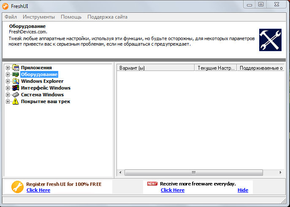Expand the Приложения tree node
The height and width of the screenshot is (207, 290).
[x=8, y=68]
